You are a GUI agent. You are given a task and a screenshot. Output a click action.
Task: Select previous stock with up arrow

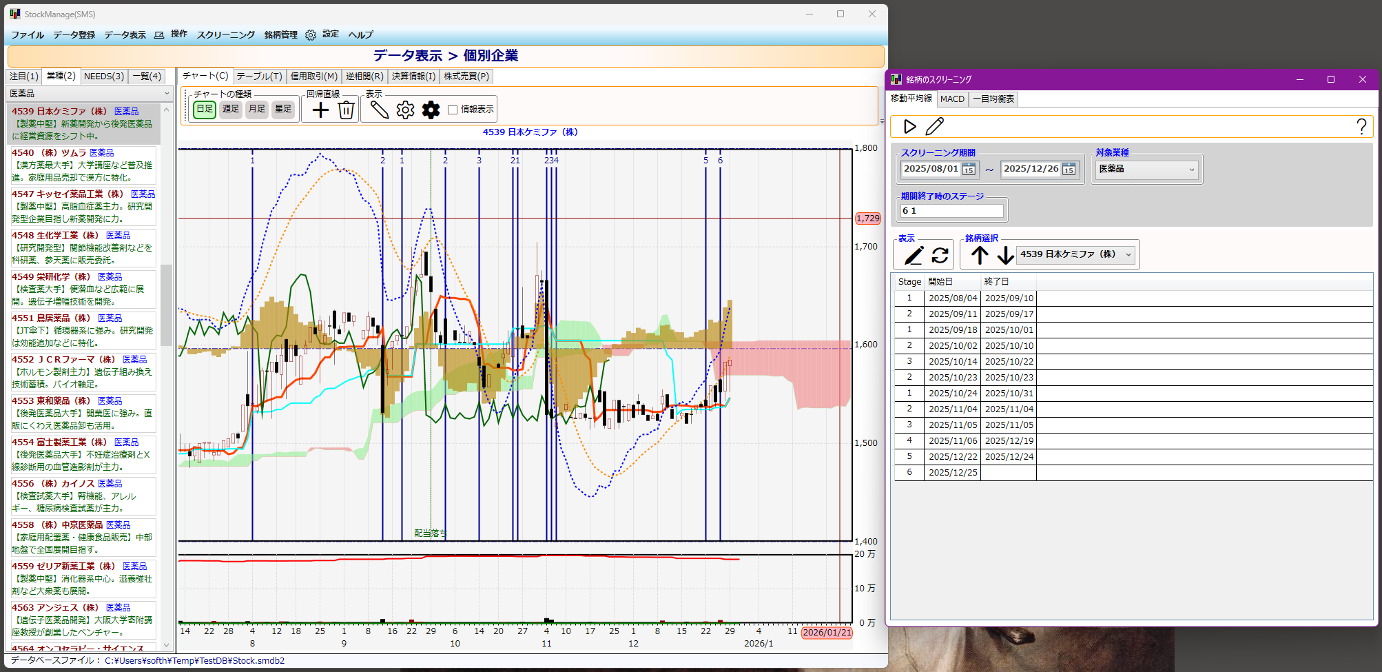click(980, 255)
